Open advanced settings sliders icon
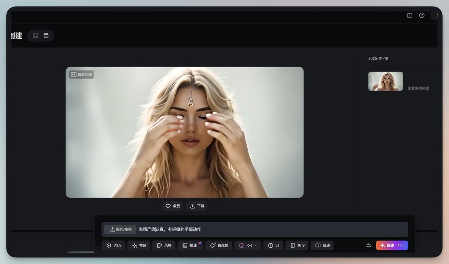Viewport: 449px width, 264px height. click(369, 246)
